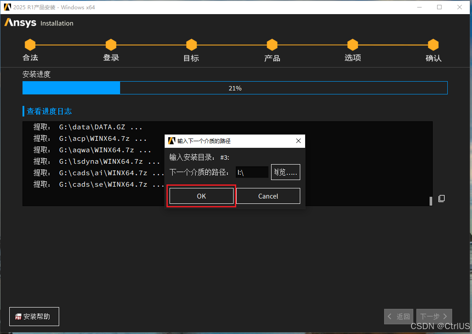Copy the progress log with the copy icon
Screen dimensions: 472x334
coord(441,198)
